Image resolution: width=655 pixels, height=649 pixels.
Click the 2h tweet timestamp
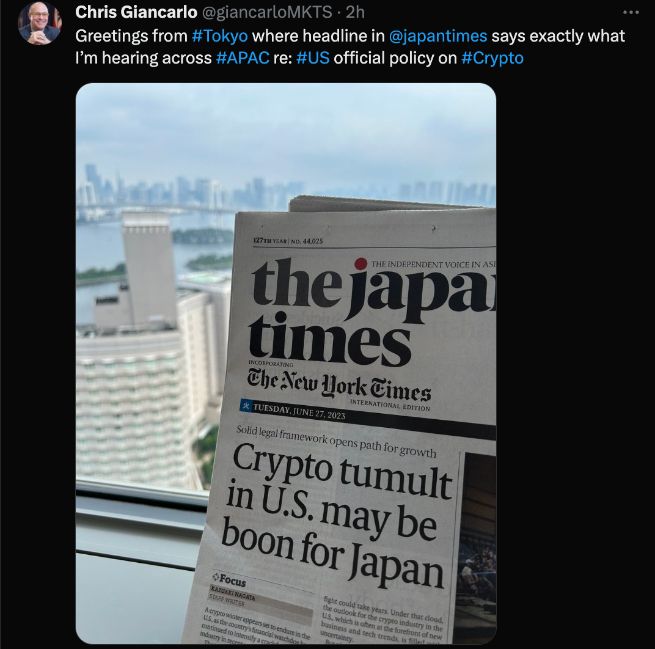355,12
